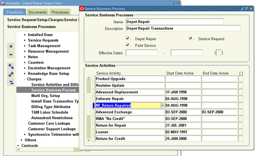The width and height of the screenshot is (255, 156).
Task: Expand the Knowledge Base Setup node
Action: 25,74
